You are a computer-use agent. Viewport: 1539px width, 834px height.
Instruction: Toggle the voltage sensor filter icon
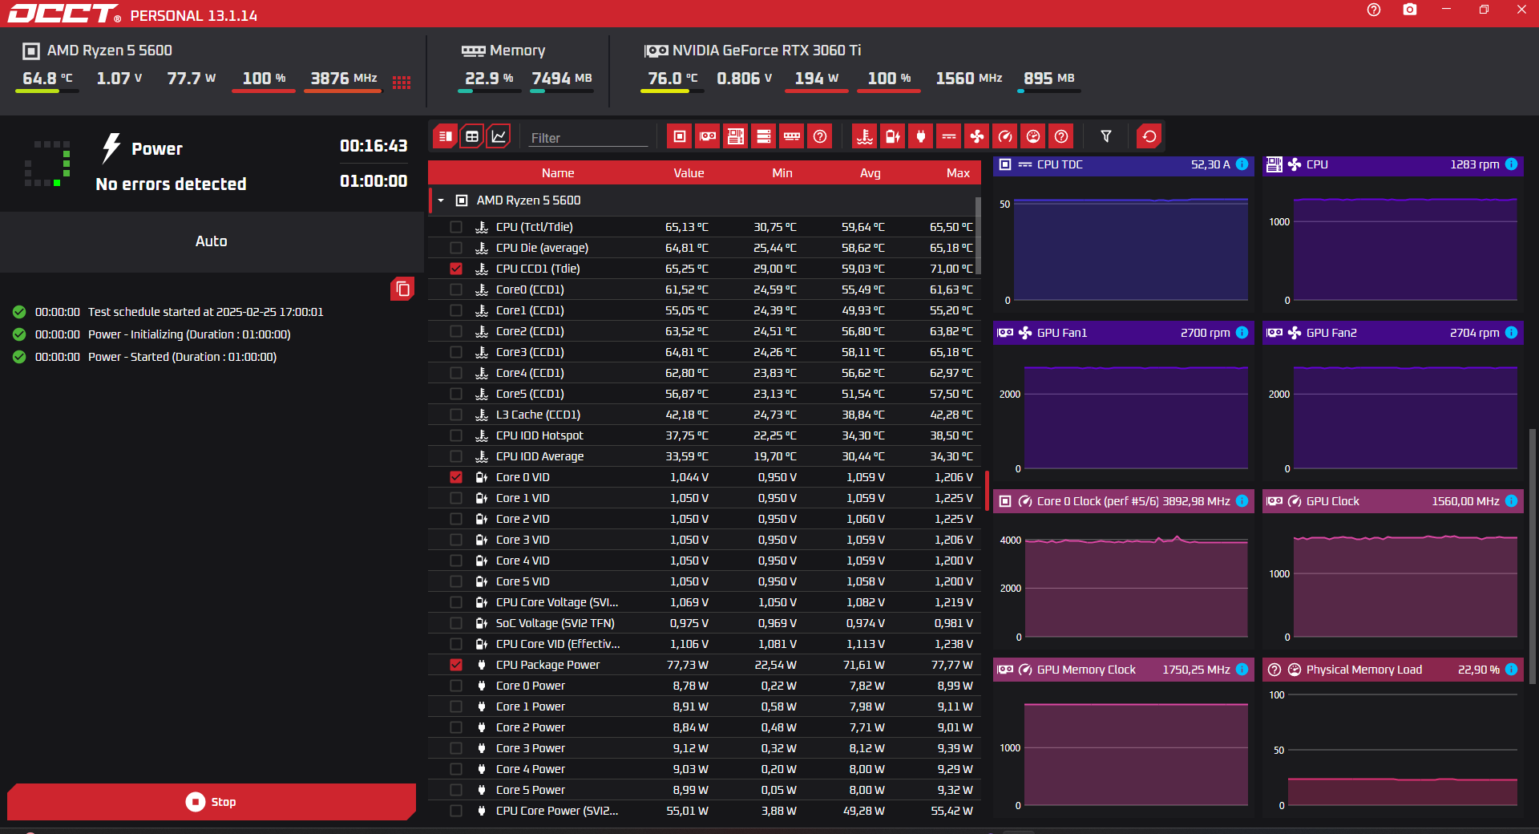893,136
